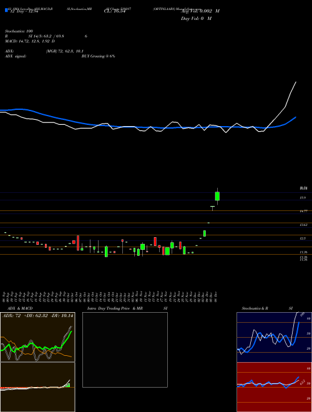The height and width of the screenshot is (412, 312).
Task: Select the 'Stochastics: 100' indicator text
Action: click(19, 31)
